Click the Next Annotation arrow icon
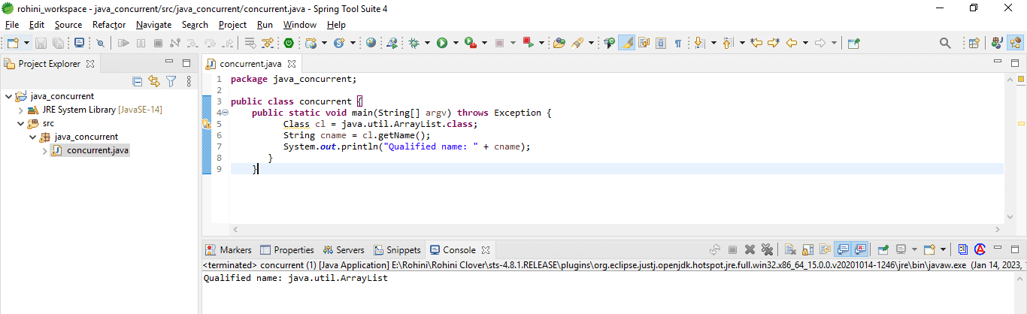The width and height of the screenshot is (1027, 314). click(698, 43)
